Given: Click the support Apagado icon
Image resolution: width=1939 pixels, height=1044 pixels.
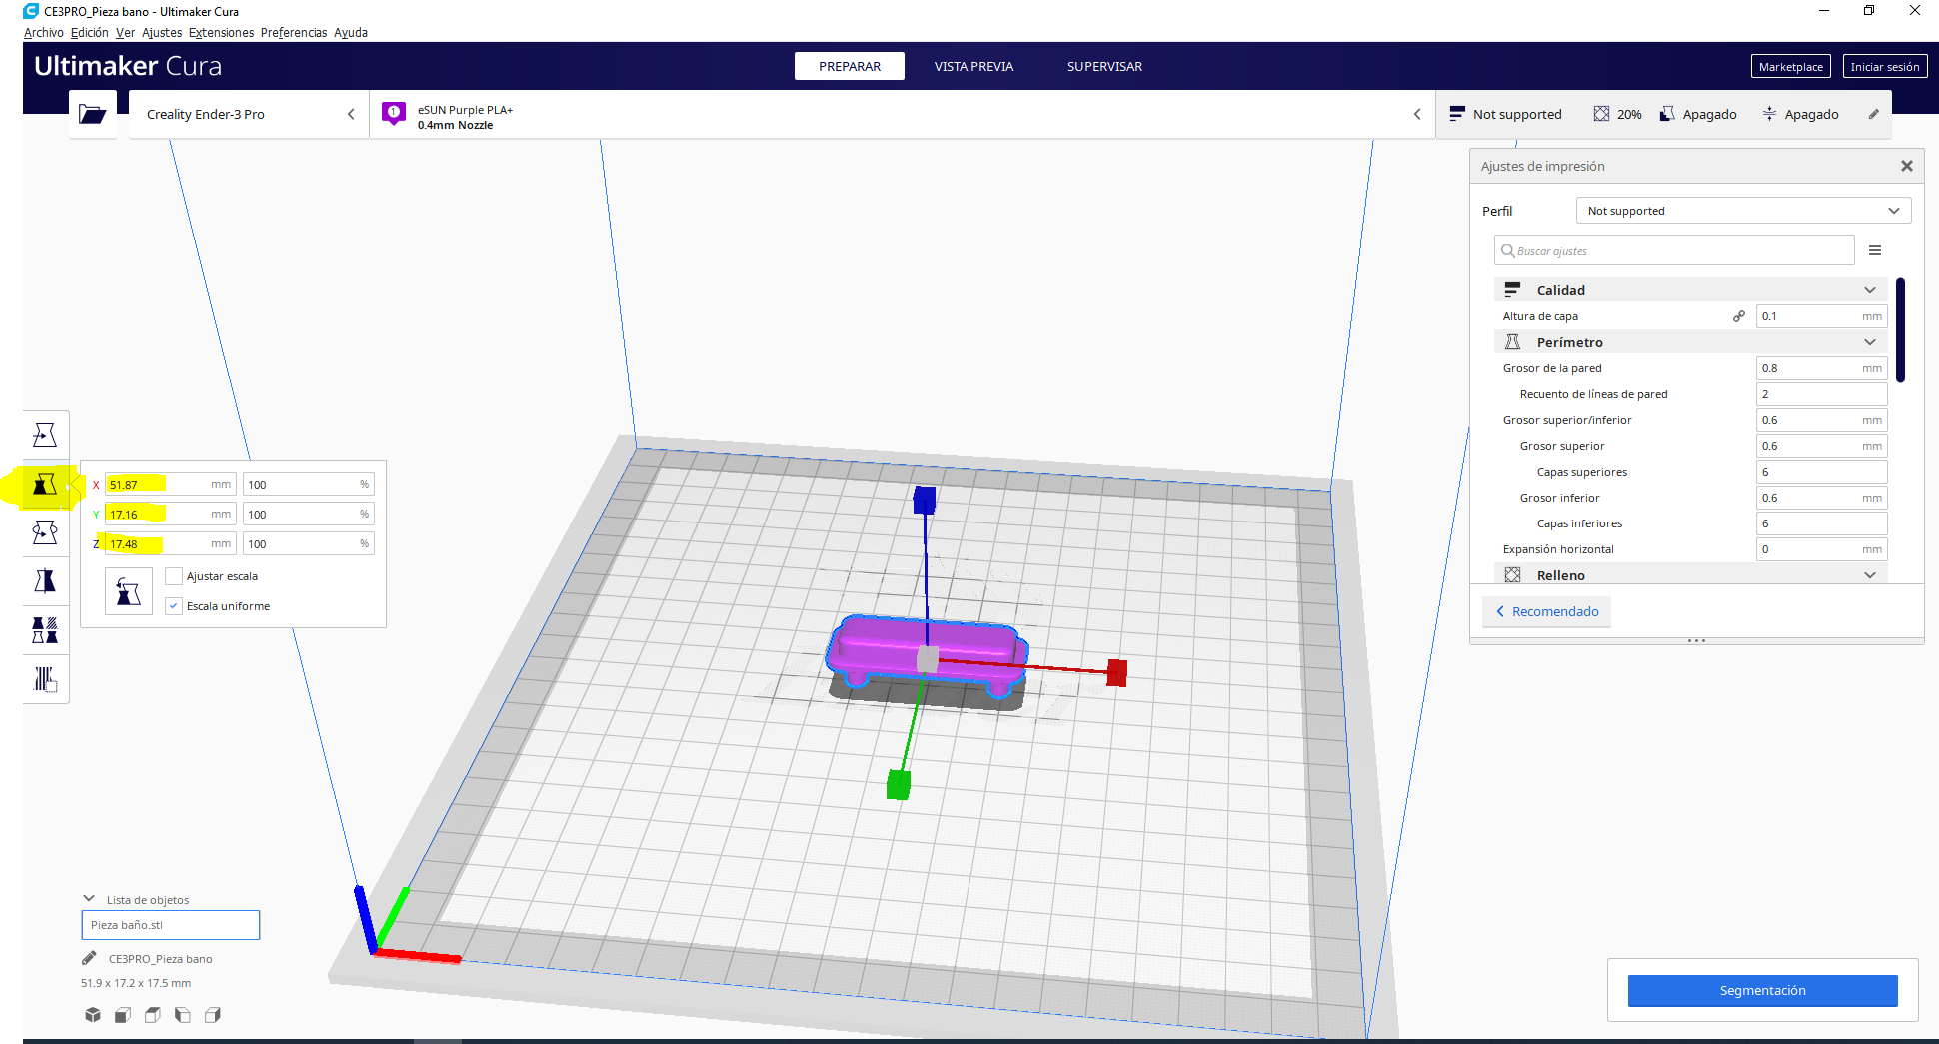Looking at the screenshot, I should coord(1667,114).
